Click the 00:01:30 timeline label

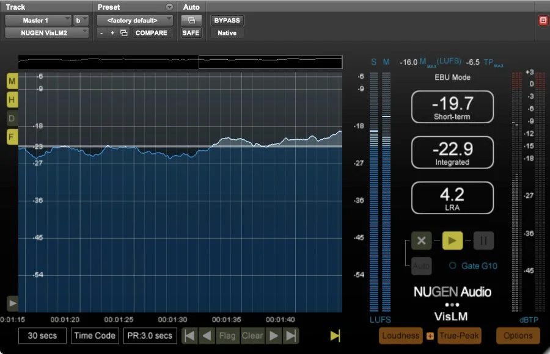pos(172,320)
